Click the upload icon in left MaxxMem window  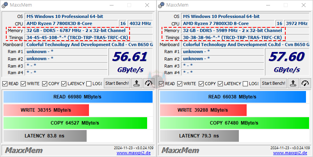point(137,83)
